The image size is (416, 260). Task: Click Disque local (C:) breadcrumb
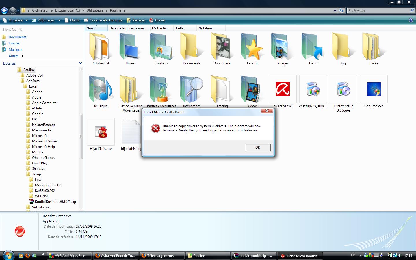(x=67, y=10)
